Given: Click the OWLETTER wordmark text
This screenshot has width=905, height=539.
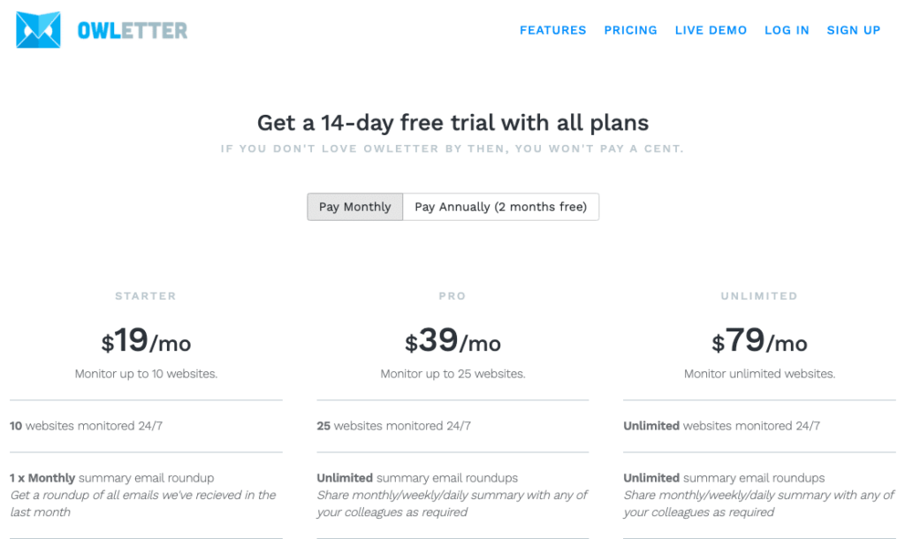Looking at the screenshot, I should tap(133, 31).
